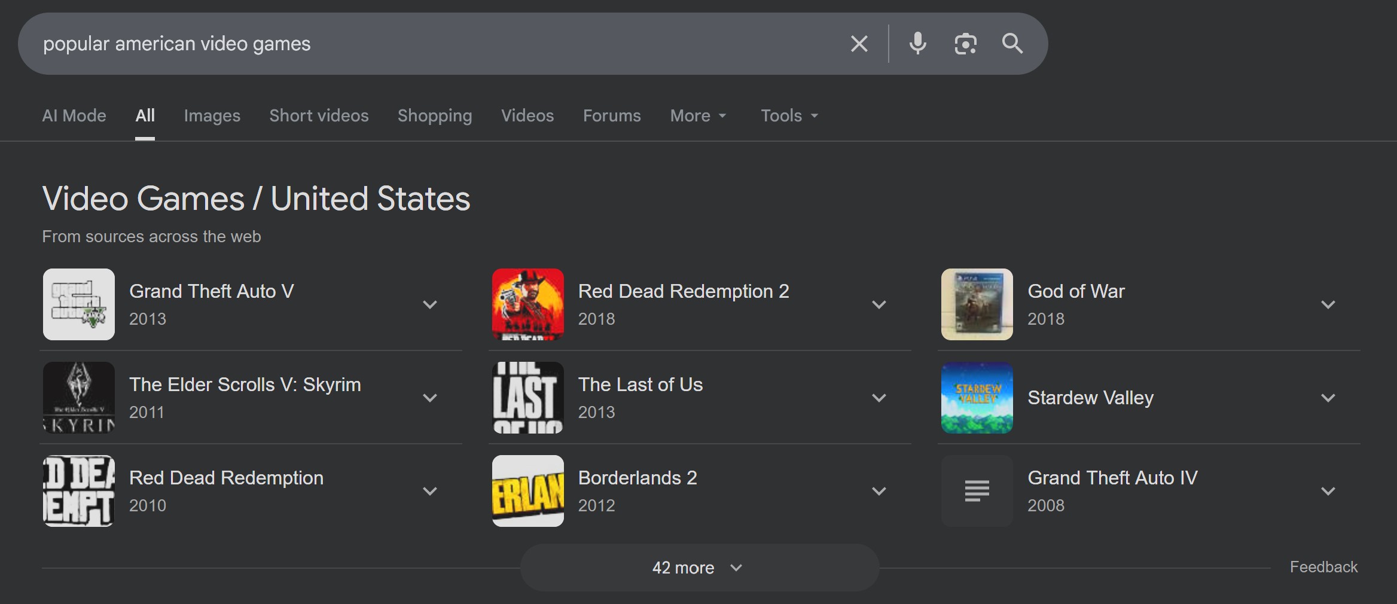Open the Tools dropdown
Image resolution: width=1397 pixels, height=604 pixels.
point(789,115)
